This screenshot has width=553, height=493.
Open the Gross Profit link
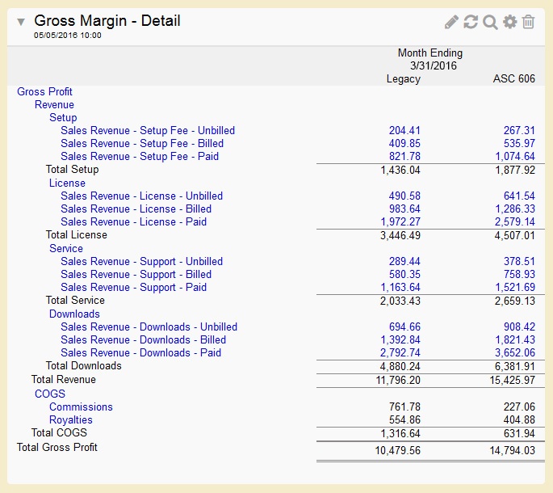[x=44, y=91]
